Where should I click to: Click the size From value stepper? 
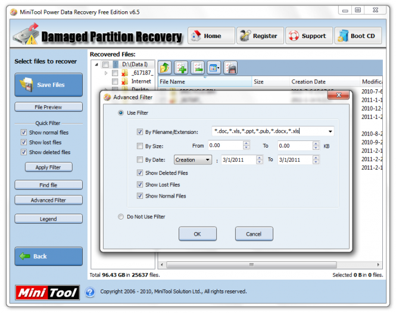point(247,145)
